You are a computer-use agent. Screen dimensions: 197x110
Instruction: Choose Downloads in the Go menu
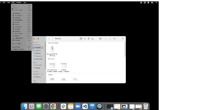tap(19, 20)
